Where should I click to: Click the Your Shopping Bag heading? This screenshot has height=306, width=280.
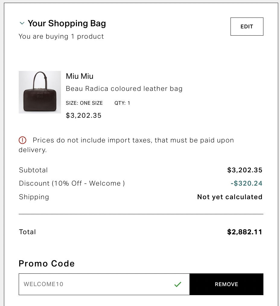coord(67,23)
